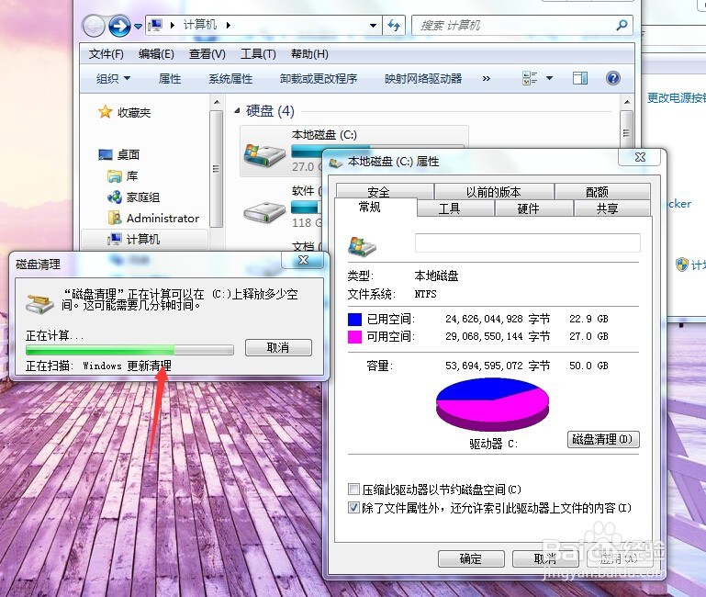Image resolution: width=706 pixels, height=597 pixels.
Task: Open the 组织 dropdown in the toolbar
Action: tap(113, 78)
